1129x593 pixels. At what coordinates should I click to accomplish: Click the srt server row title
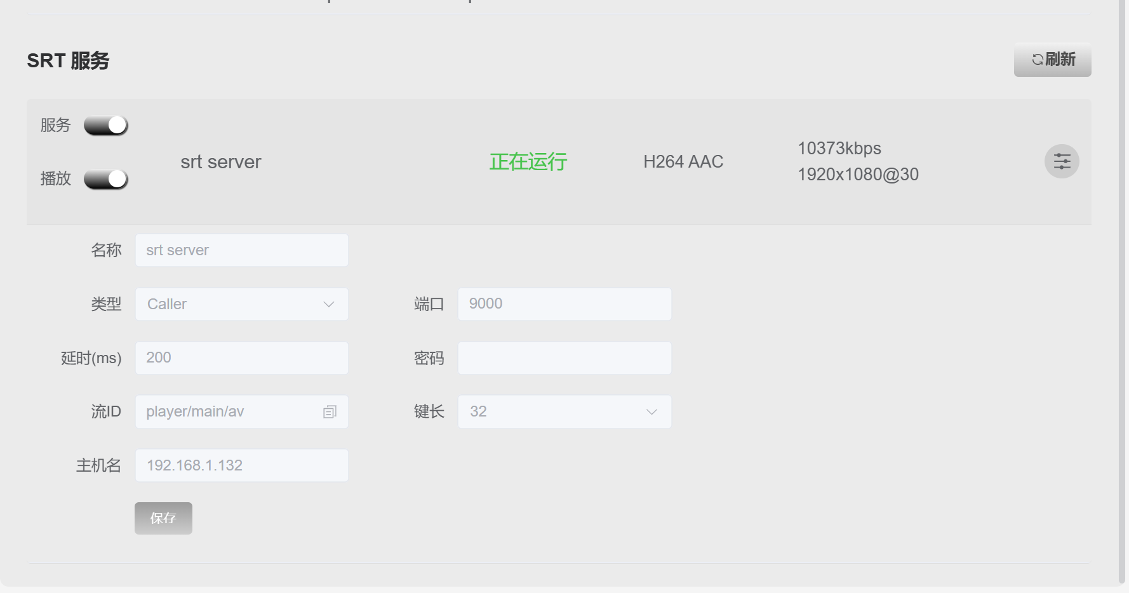[221, 162]
